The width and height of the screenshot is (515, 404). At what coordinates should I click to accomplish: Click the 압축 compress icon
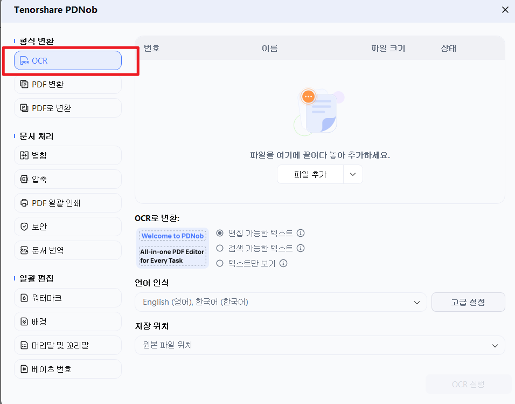[24, 179]
